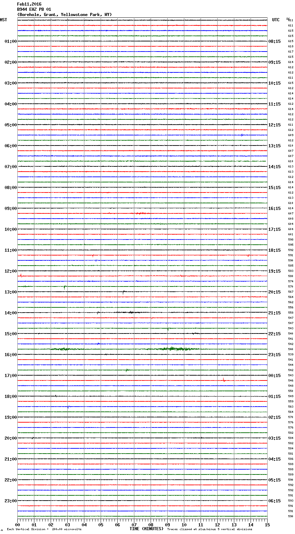Click the 04:15 UTC time label
Image resolution: width=295 pixels, height=534 pixels.
tap(275, 459)
